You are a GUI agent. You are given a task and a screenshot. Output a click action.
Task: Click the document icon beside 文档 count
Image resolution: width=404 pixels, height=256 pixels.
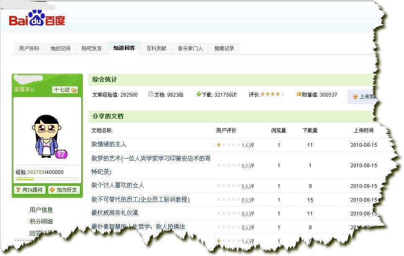coord(150,95)
